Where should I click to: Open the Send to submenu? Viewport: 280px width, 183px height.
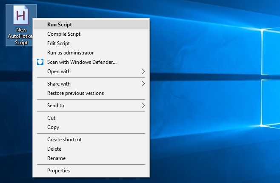pyautogui.click(x=56, y=106)
